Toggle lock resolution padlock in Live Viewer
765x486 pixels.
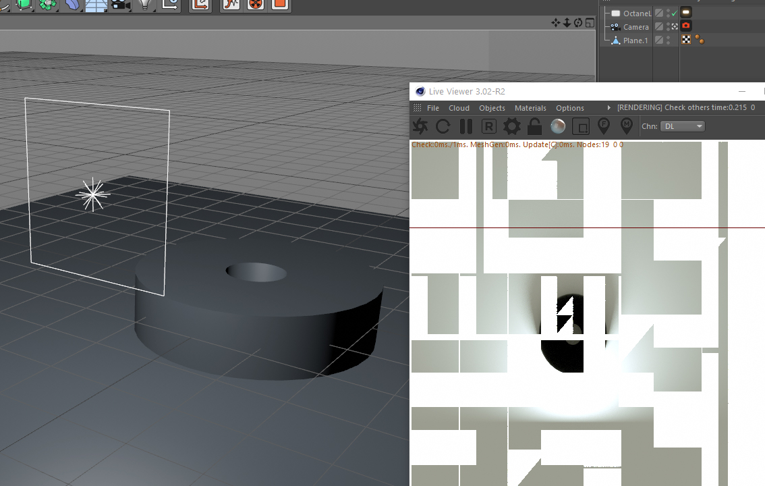[x=535, y=126]
